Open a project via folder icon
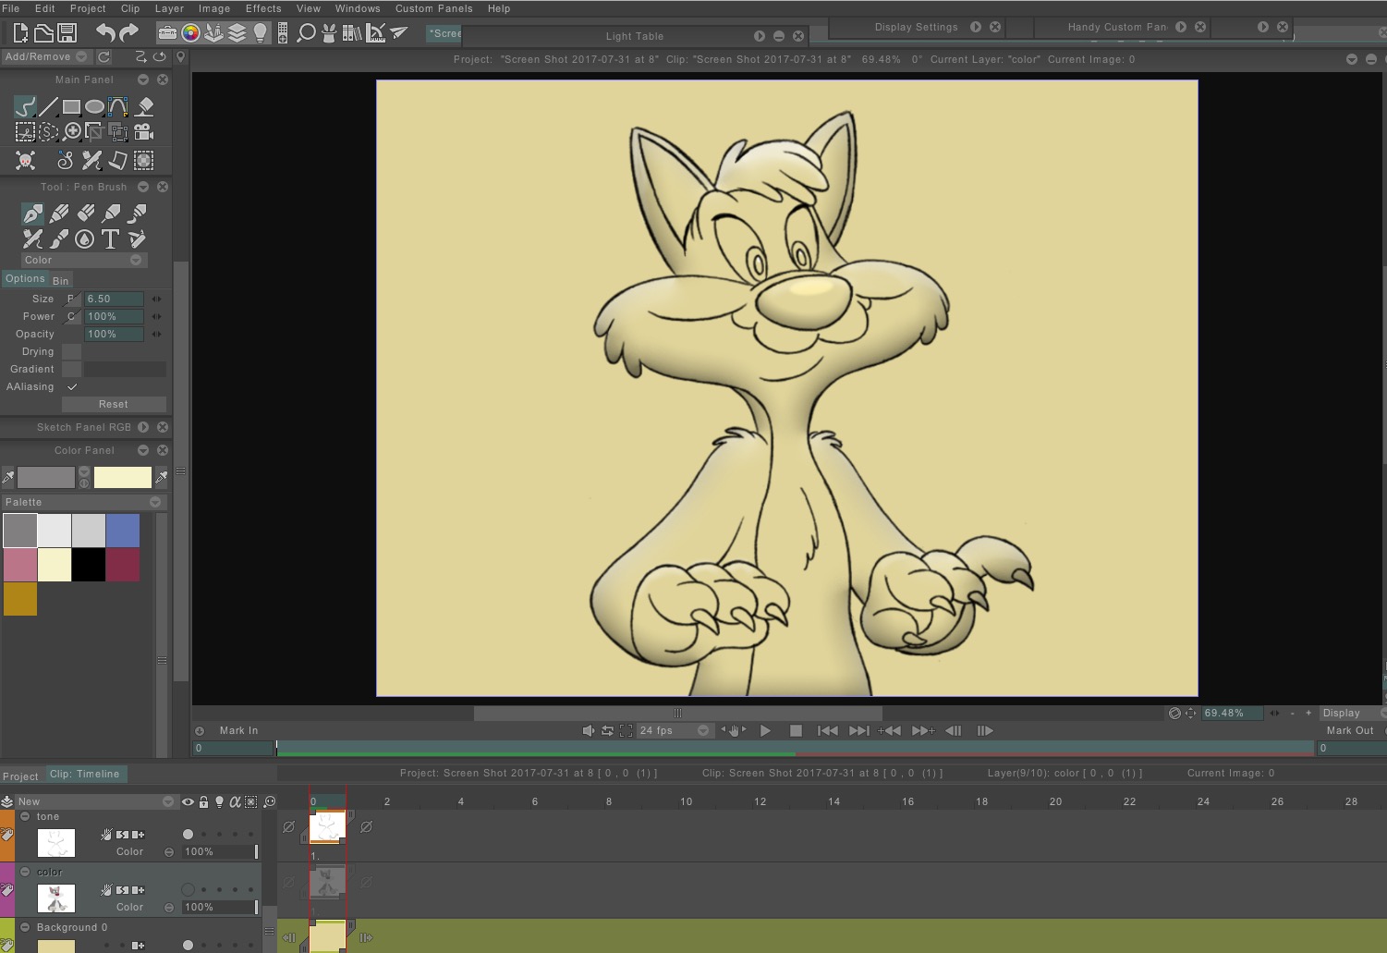Screen dimensions: 1387x953 [x=43, y=33]
